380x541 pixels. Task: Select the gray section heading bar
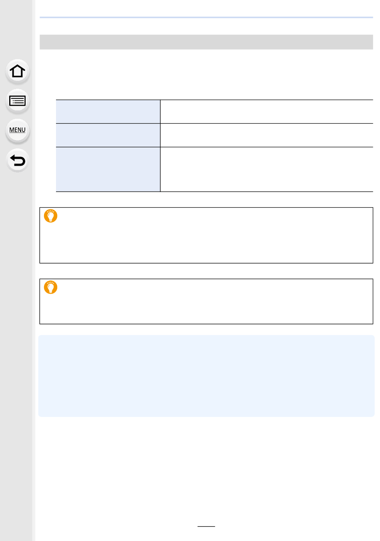pyautogui.click(x=206, y=42)
